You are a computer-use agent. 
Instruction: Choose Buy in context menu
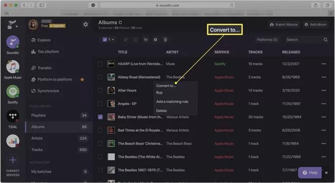[x=159, y=93]
